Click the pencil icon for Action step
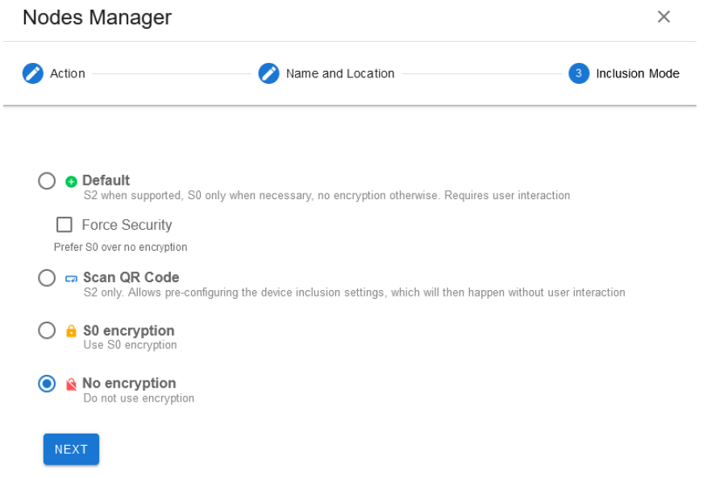 (x=32, y=73)
